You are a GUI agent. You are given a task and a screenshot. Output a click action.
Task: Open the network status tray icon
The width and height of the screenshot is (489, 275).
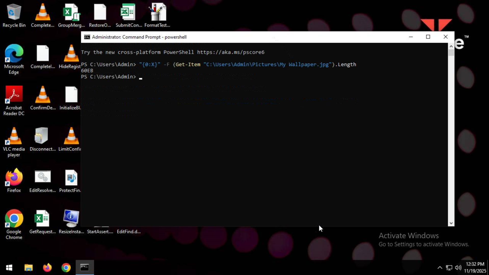tap(449, 268)
